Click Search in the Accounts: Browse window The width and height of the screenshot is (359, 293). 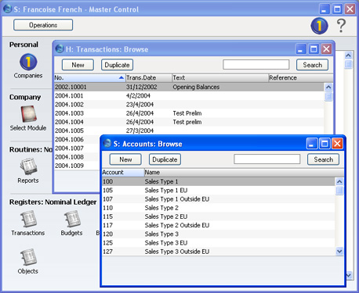(324, 159)
